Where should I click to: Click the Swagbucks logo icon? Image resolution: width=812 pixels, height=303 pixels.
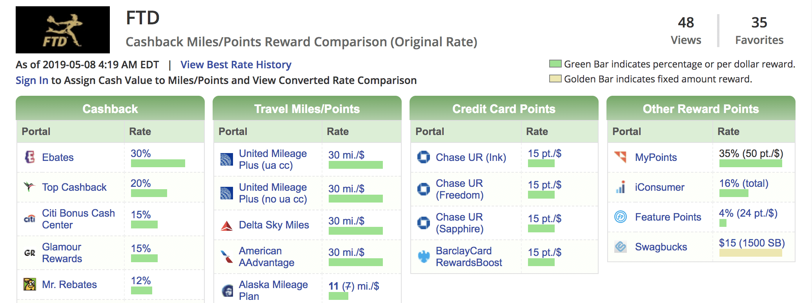coord(621,247)
